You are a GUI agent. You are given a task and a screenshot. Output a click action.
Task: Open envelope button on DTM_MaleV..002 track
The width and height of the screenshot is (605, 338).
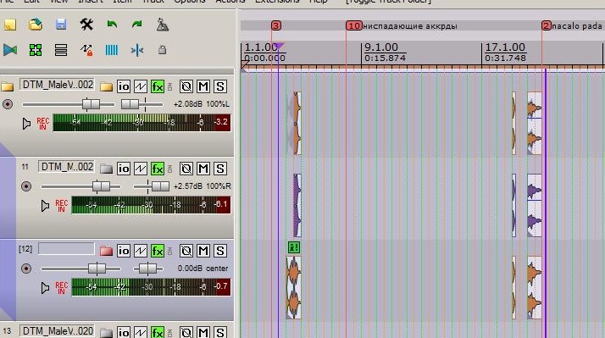pyautogui.click(x=141, y=86)
